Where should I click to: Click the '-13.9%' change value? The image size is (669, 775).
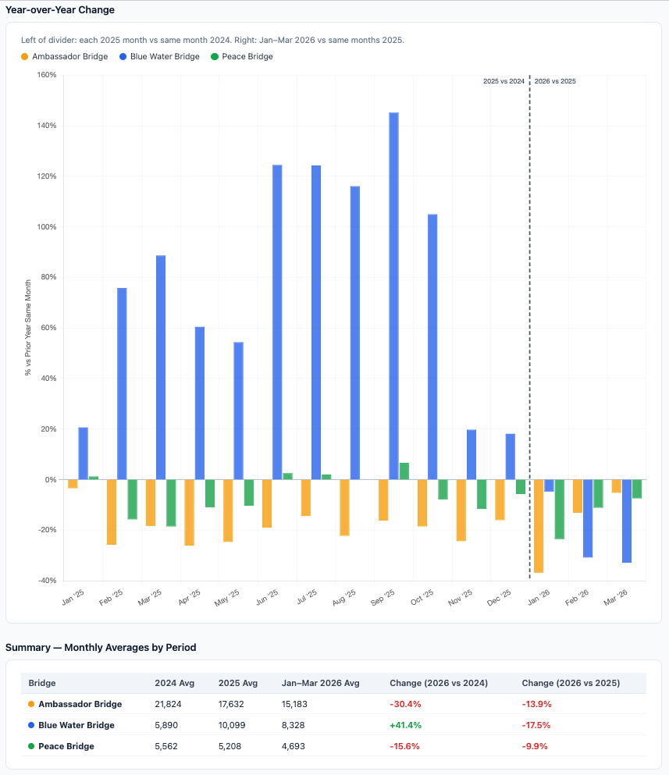(x=536, y=704)
